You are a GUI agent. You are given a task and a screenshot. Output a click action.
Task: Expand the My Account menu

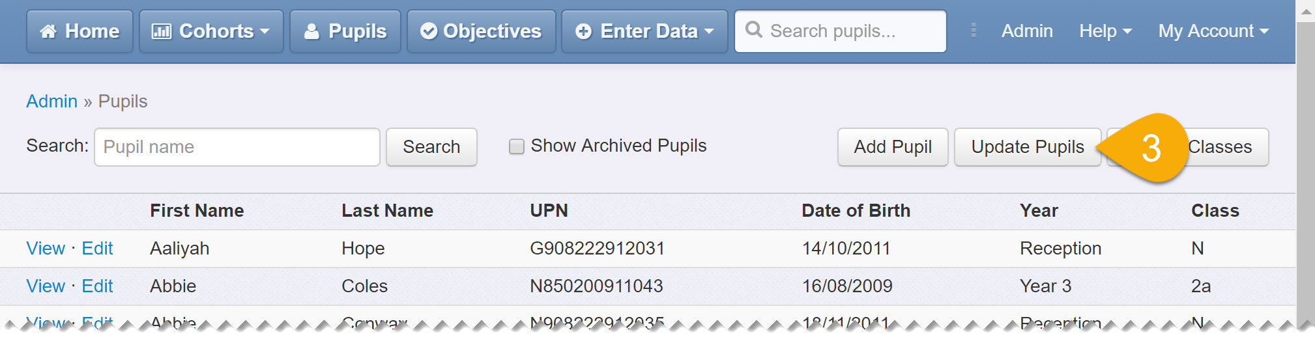point(1213,31)
